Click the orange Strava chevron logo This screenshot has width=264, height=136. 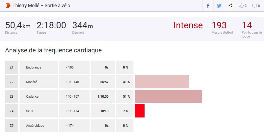tap(8, 5)
